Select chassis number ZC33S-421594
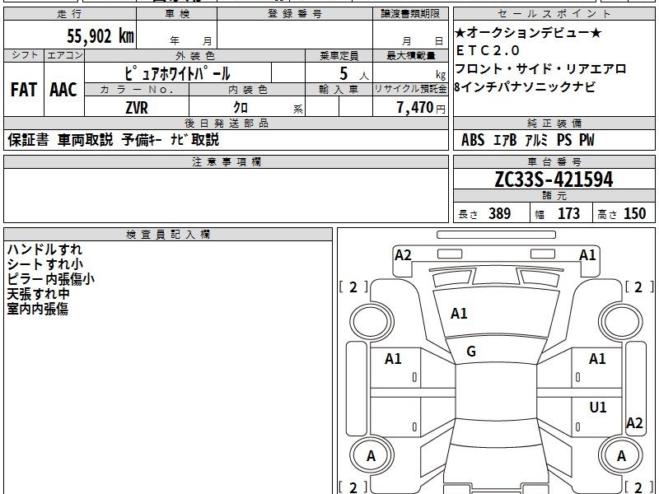This screenshot has height=494, width=659. tap(554, 179)
